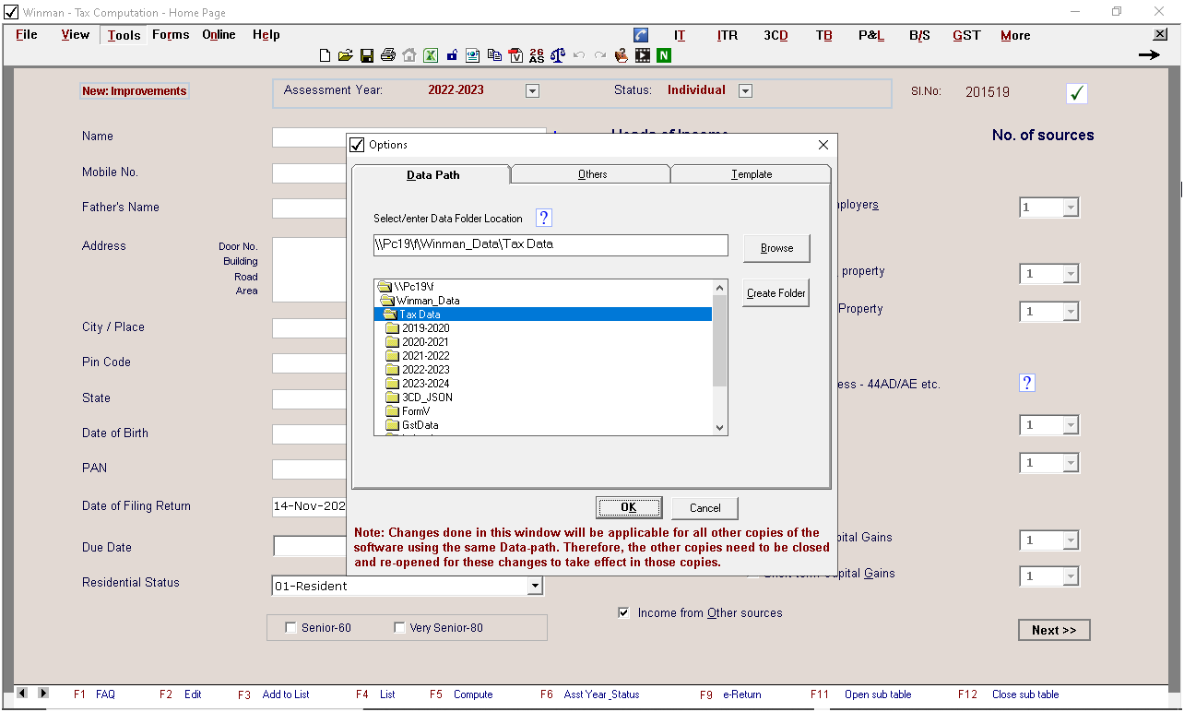Image resolution: width=1184 pixels, height=712 pixels.
Task: Open the Assessment Year dropdown
Action: pos(531,90)
